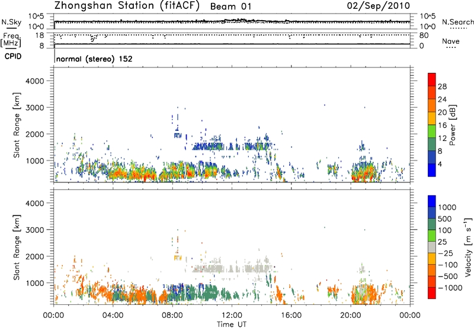Click the Slant Range label of power panel
The image size is (474, 328).
17,125
